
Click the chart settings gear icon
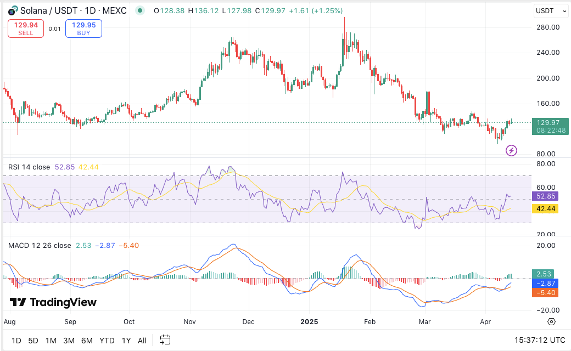pyautogui.click(x=552, y=322)
